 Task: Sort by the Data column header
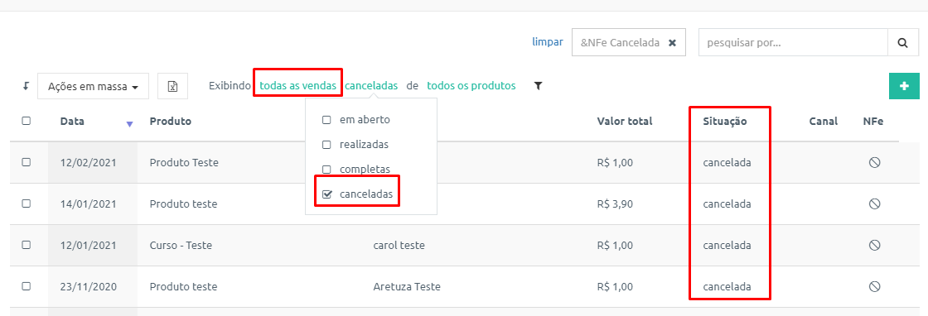(x=72, y=122)
